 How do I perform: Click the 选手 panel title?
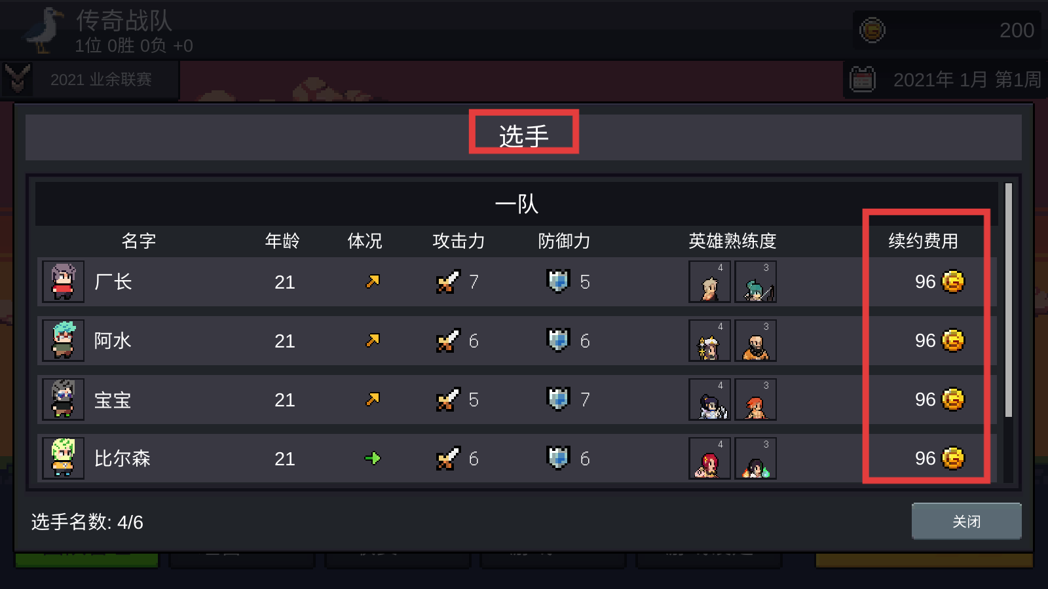click(523, 135)
